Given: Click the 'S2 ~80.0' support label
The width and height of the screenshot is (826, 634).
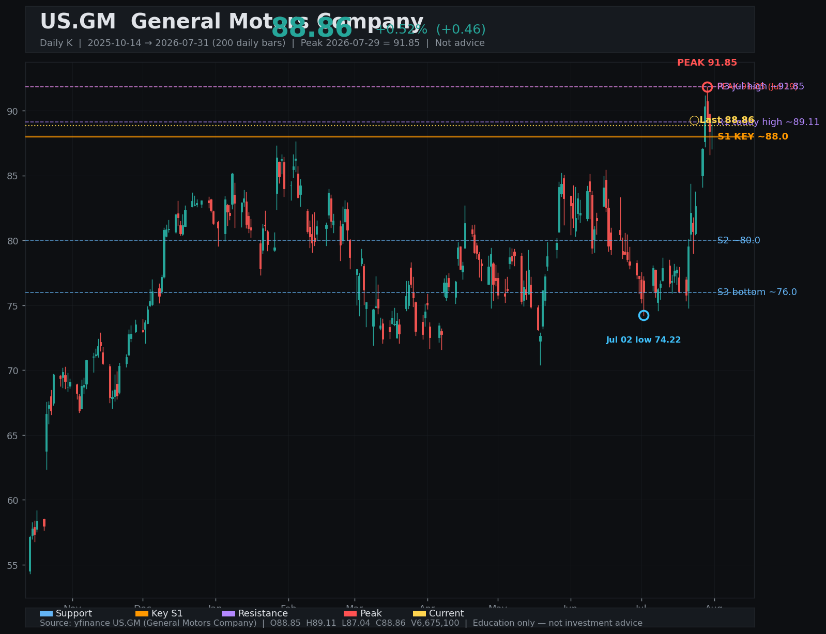Looking at the screenshot, I should tap(739, 241).
